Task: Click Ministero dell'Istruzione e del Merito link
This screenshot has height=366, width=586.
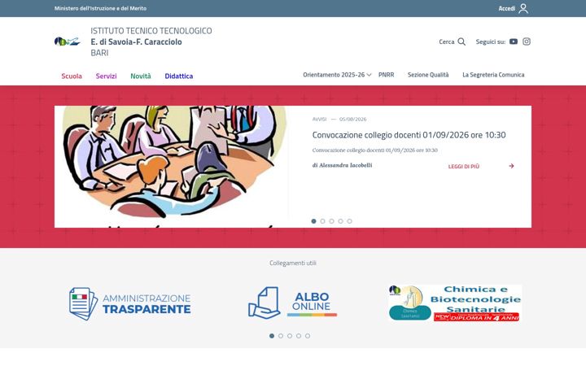Action: coord(100,8)
